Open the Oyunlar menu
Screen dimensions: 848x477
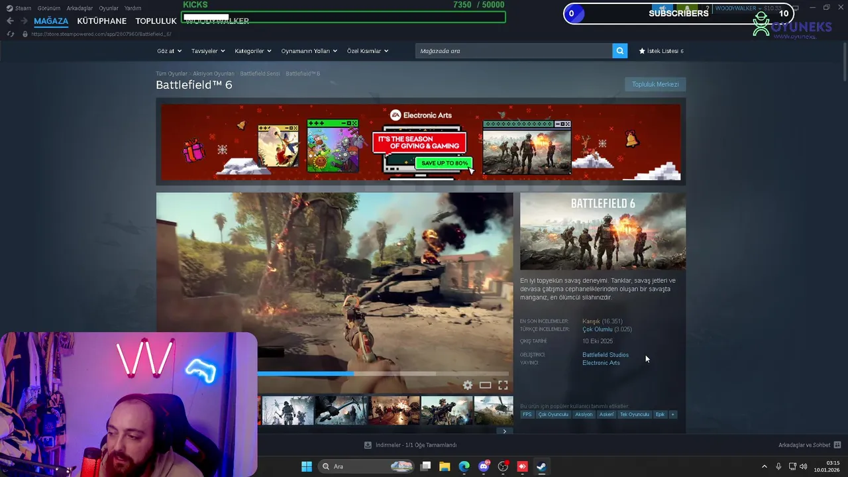(x=109, y=8)
